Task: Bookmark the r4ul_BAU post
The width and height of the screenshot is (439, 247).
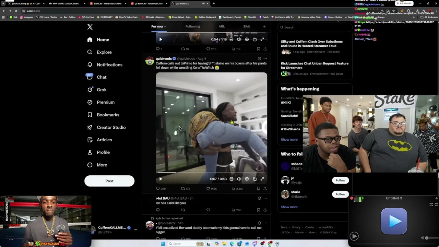Action: click(x=258, y=210)
